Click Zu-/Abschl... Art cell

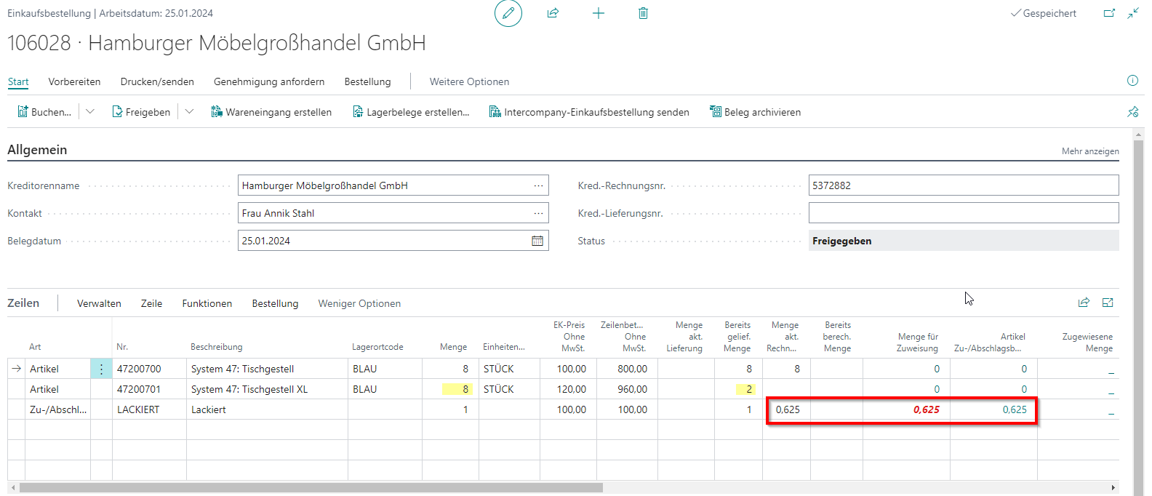(x=58, y=409)
